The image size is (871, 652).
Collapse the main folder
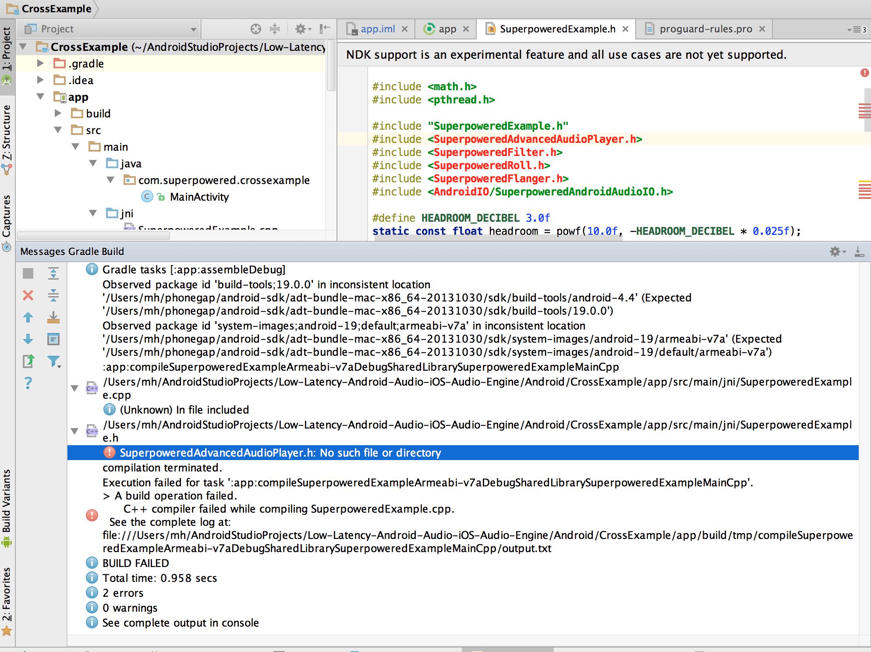pos(75,146)
